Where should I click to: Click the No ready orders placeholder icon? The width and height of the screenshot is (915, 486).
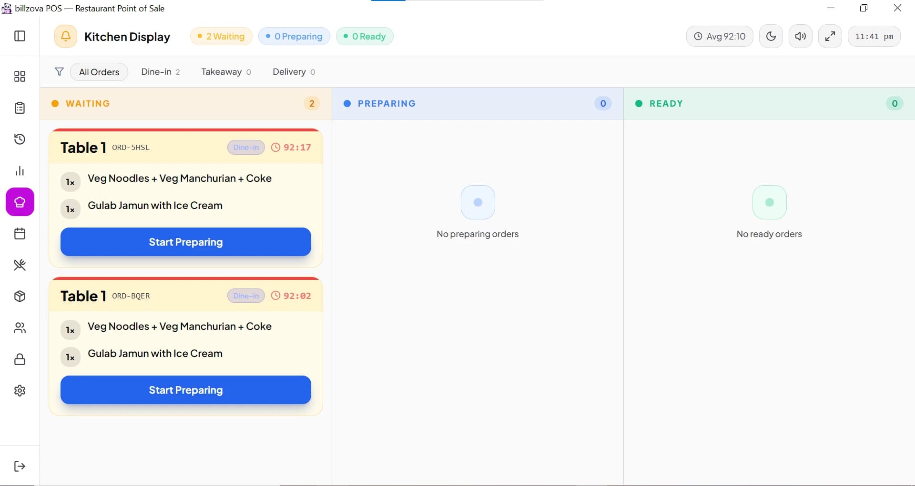[x=769, y=202]
